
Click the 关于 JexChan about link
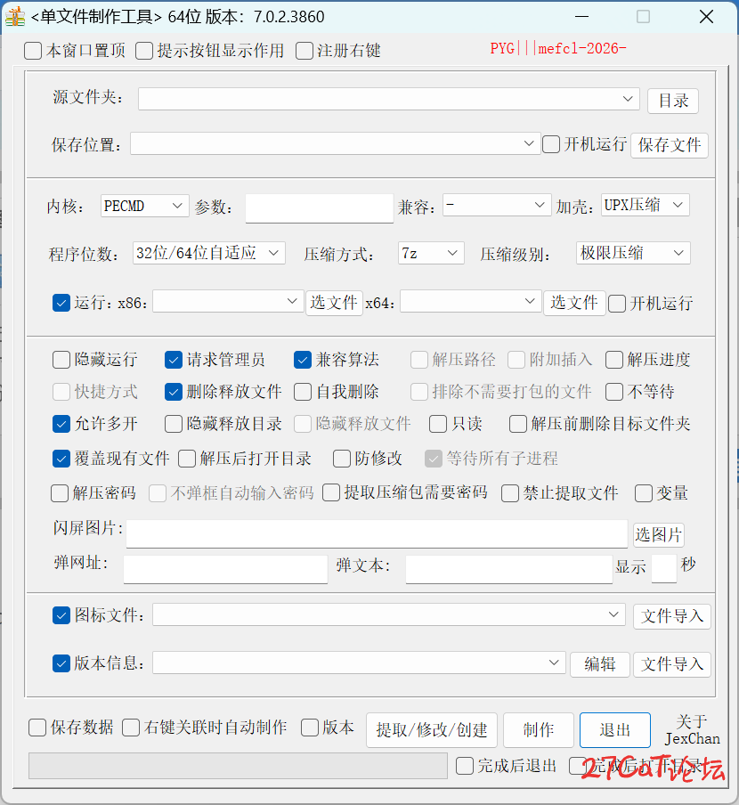[692, 730]
